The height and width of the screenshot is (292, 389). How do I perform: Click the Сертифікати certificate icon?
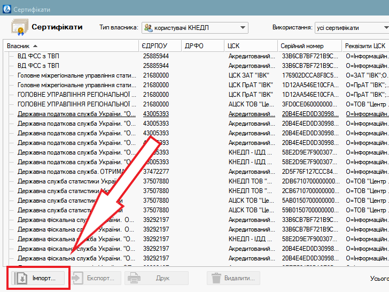tap(17, 27)
